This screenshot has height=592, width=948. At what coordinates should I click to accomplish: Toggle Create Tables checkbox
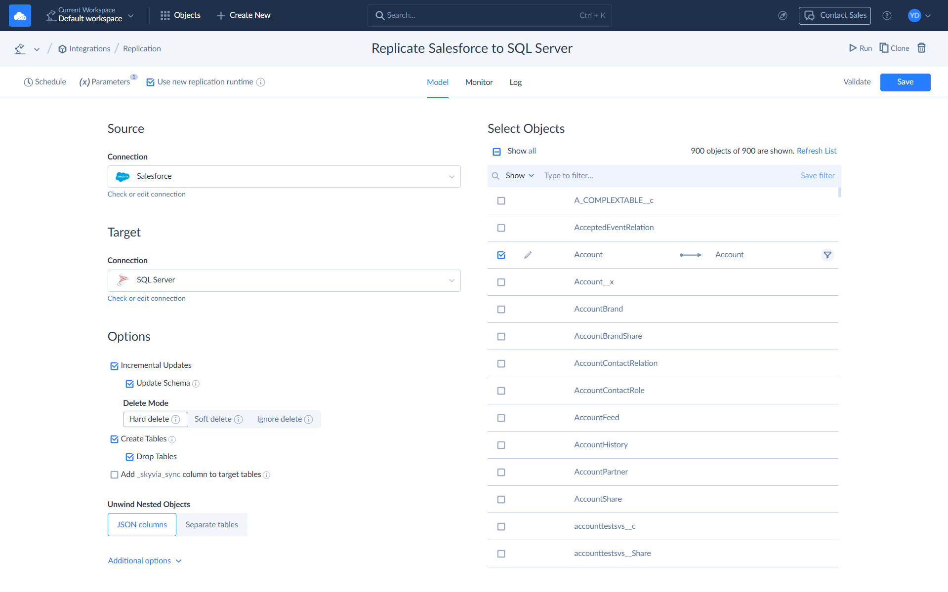(x=114, y=439)
